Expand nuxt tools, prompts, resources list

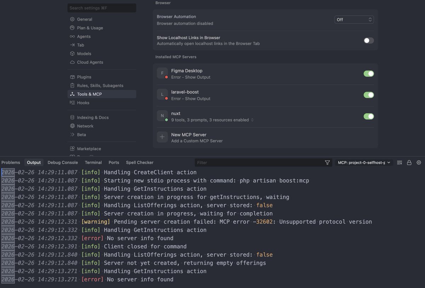252,120
